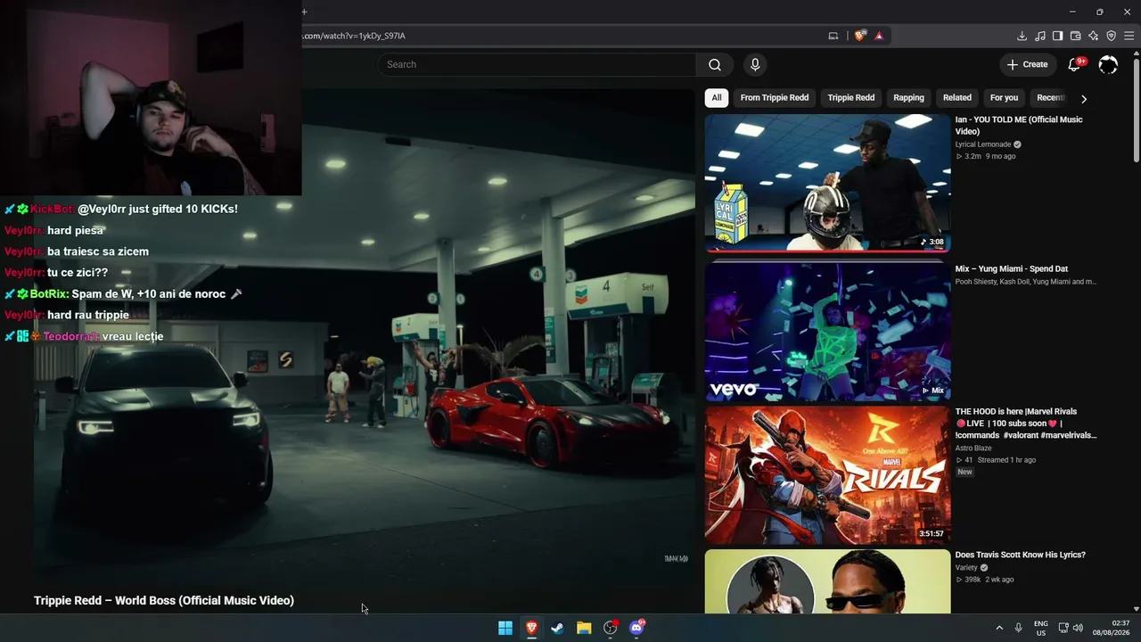Open the screen cast icon in address bar

(833, 36)
